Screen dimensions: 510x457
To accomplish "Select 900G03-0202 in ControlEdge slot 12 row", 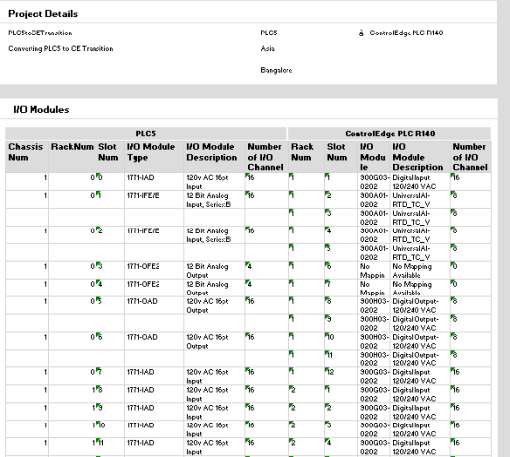I will click(374, 376).
